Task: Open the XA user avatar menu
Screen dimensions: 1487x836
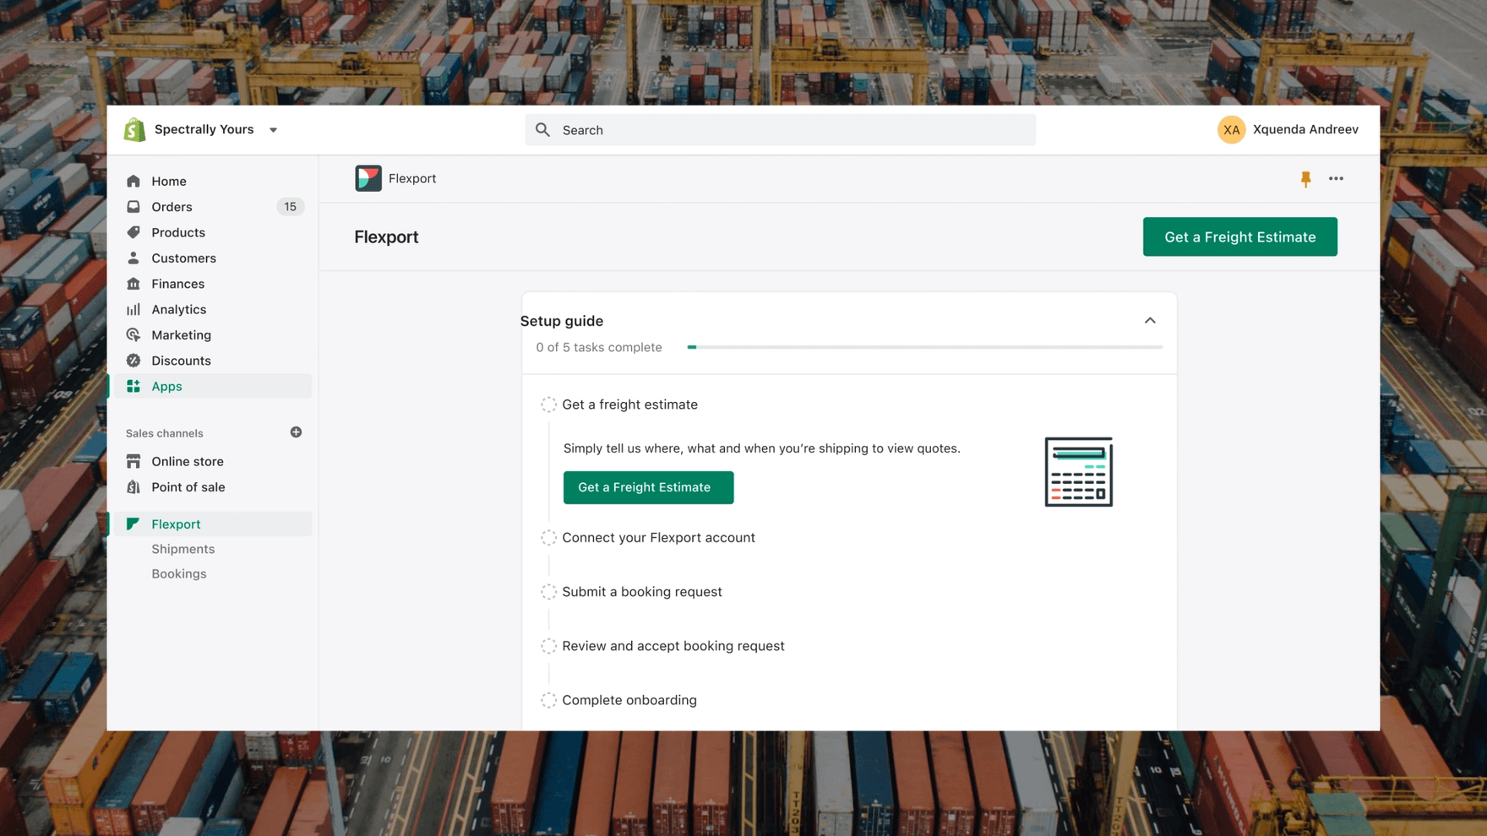Action: click(x=1231, y=129)
